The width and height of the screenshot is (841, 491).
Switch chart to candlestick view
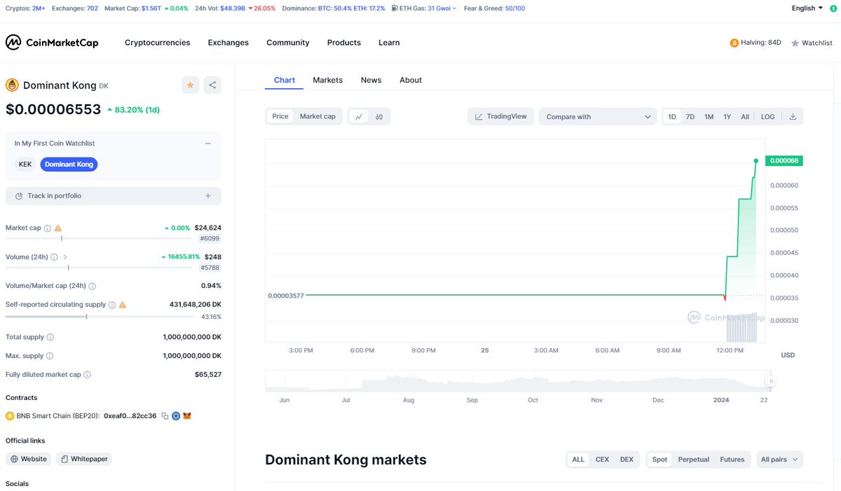point(379,117)
